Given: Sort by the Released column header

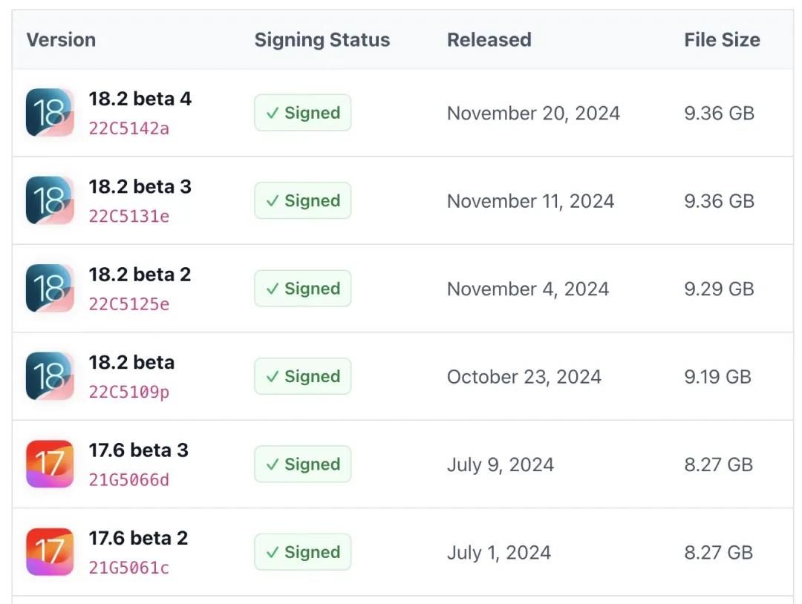Looking at the screenshot, I should coord(489,39).
